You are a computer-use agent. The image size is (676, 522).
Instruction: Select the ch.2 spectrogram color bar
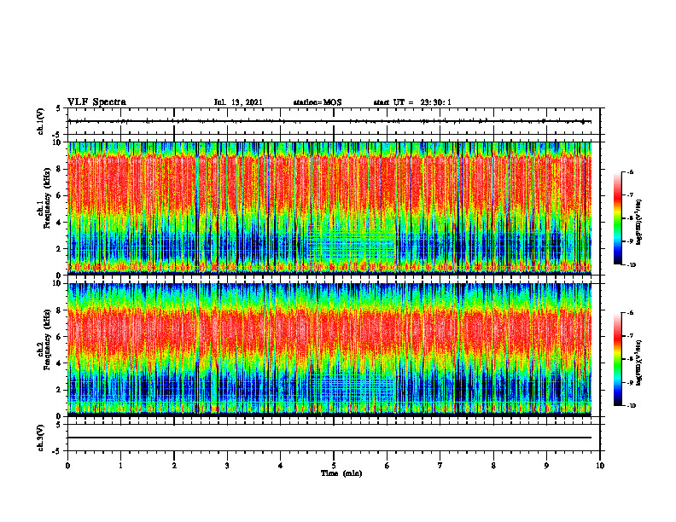[x=617, y=359]
